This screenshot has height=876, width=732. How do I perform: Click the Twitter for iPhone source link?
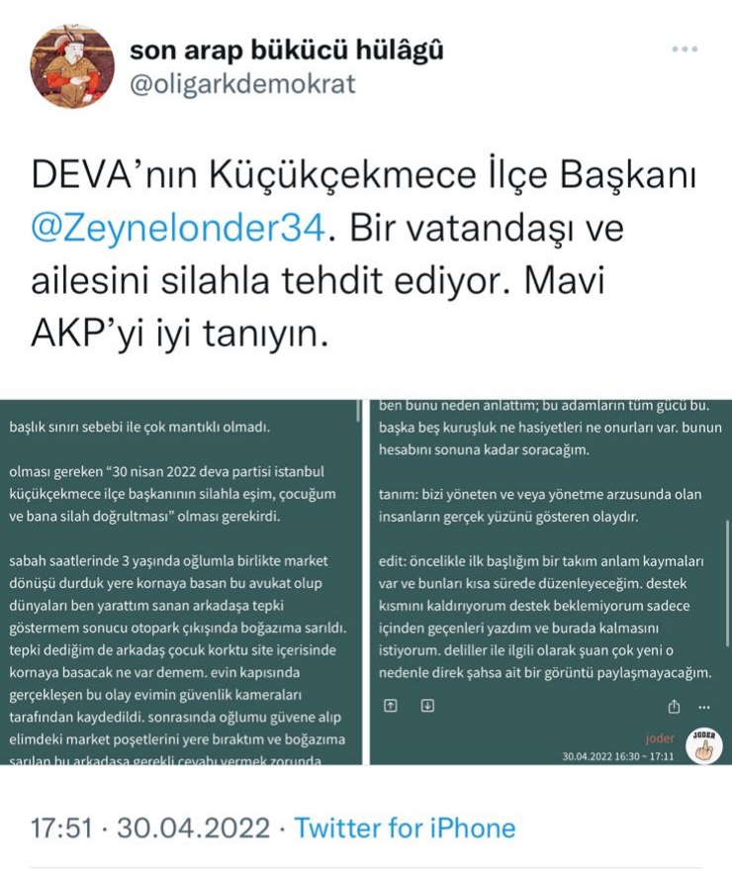pyautogui.click(x=405, y=827)
